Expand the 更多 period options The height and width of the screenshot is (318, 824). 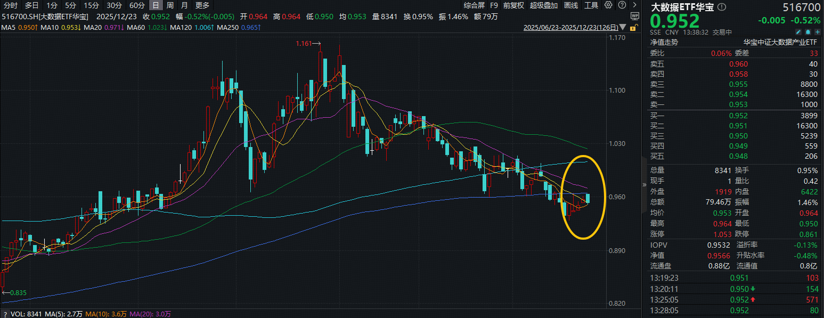tap(202, 5)
